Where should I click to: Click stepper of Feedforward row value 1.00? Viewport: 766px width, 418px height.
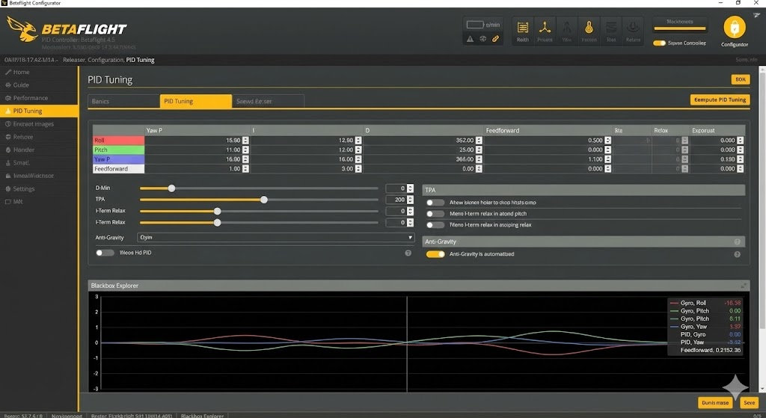245,168
